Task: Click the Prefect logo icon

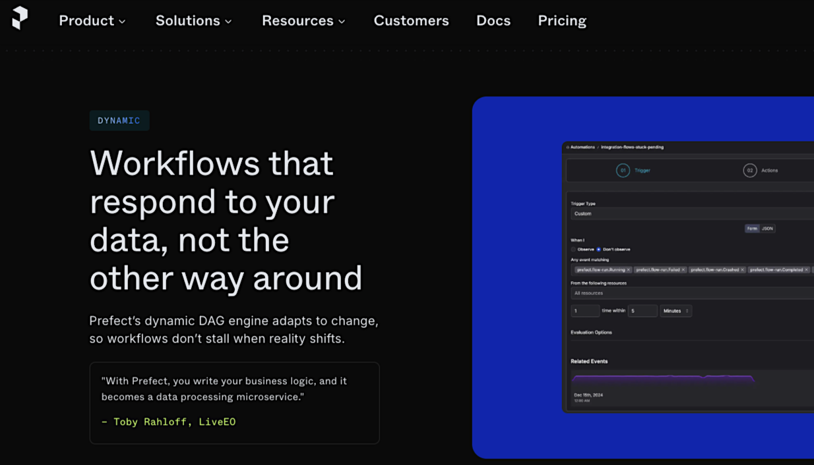Action: (x=20, y=18)
